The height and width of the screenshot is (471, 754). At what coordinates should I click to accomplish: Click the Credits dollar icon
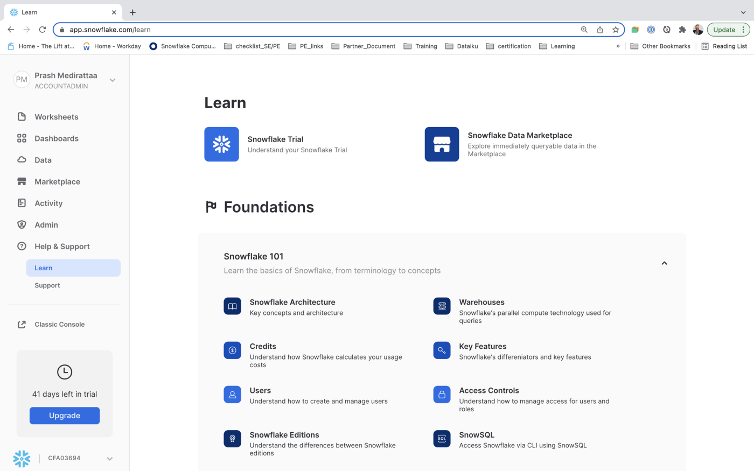point(232,350)
